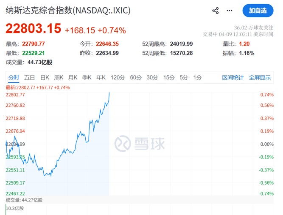This screenshot has height=215, width=283.
Task: Select the 60分 interval tab
Action: [x=136, y=77]
